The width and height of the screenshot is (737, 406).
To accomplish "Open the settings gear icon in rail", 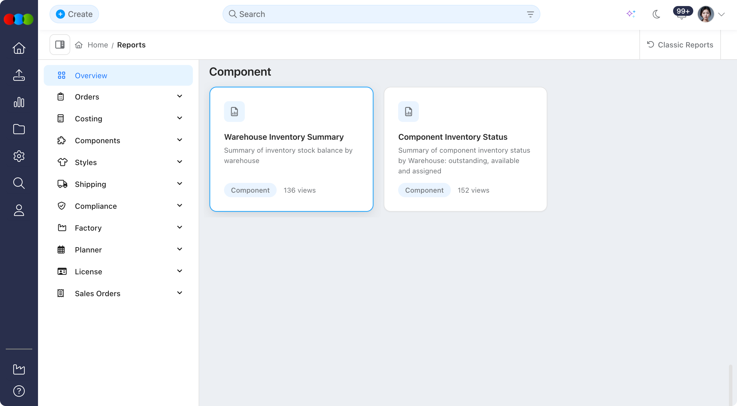I will pyautogui.click(x=19, y=156).
